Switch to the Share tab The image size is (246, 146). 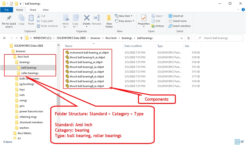[x=33, y=10]
